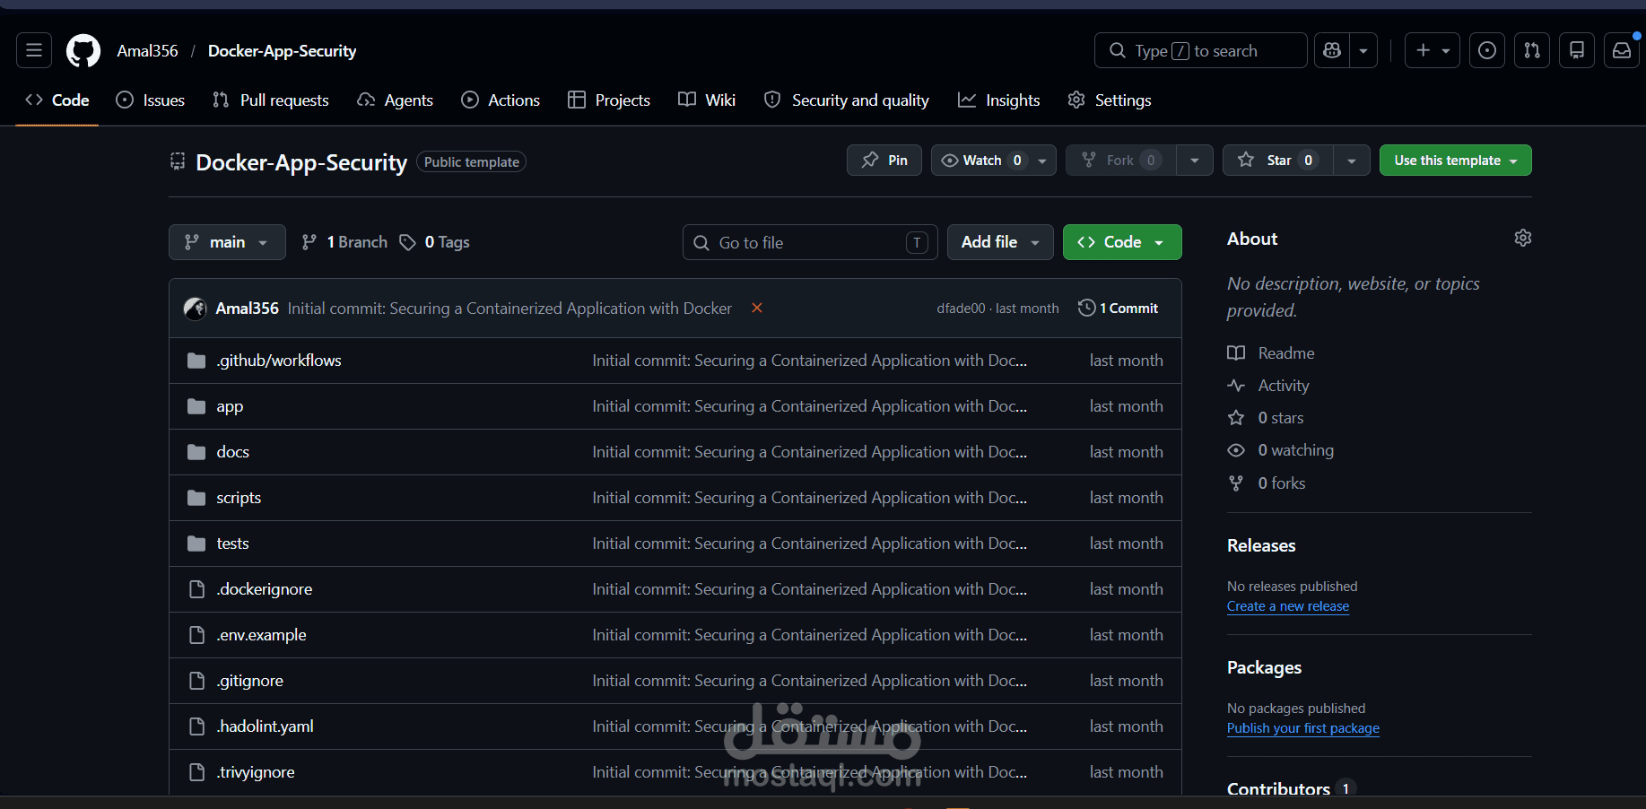Open the app folder
Viewport: 1646px width, 809px height.
click(x=230, y=406)
